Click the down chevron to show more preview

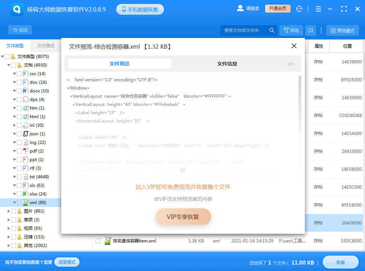(x=183, y=170)
